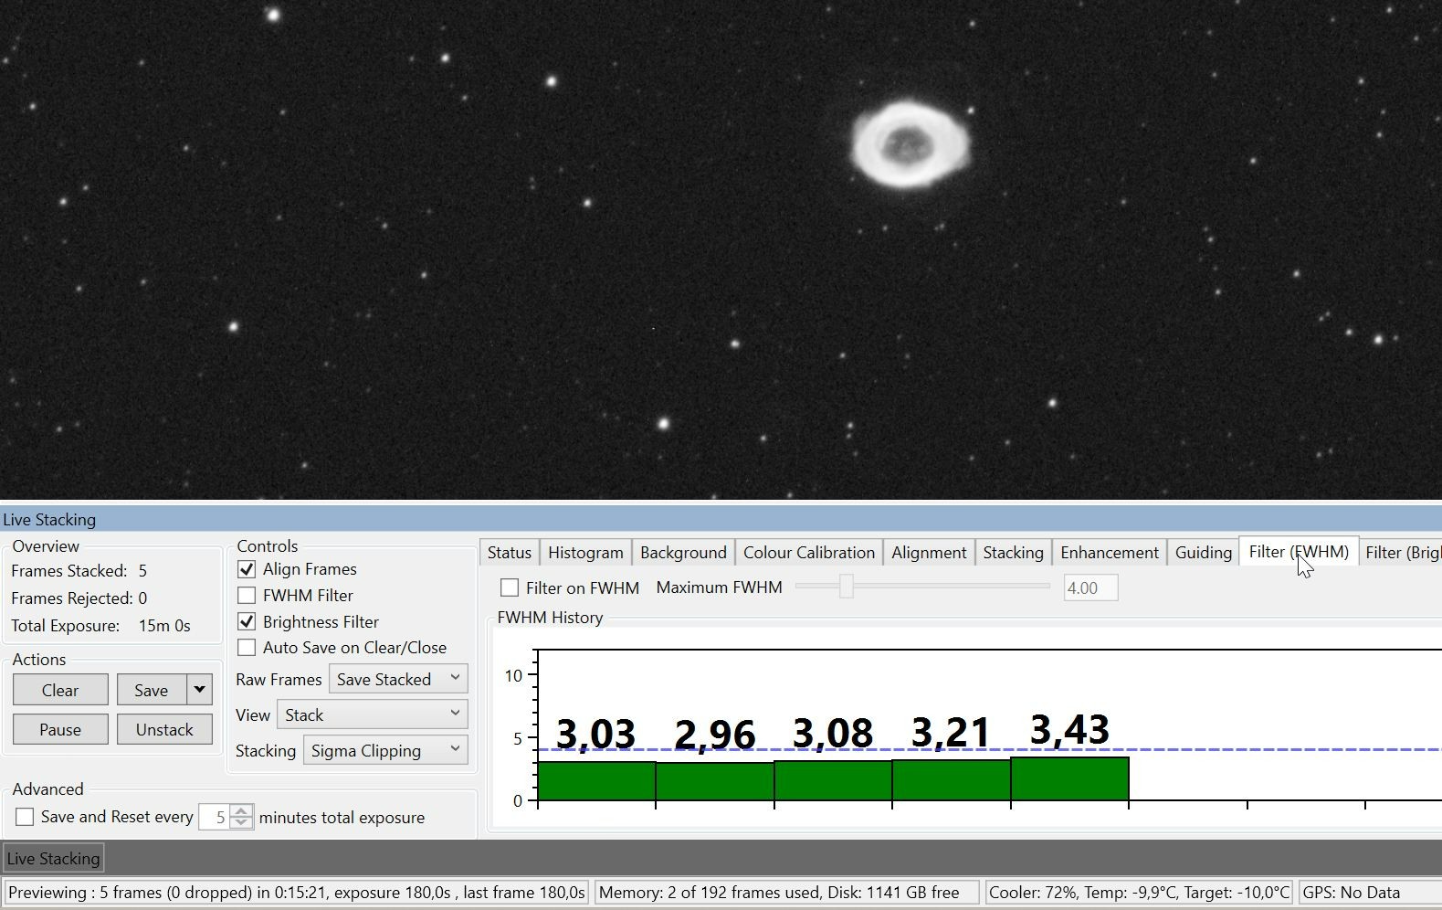This screenshot has height=910, width=1442.
Task: Switch to the Histogram tab
Action: click(585, 553)
